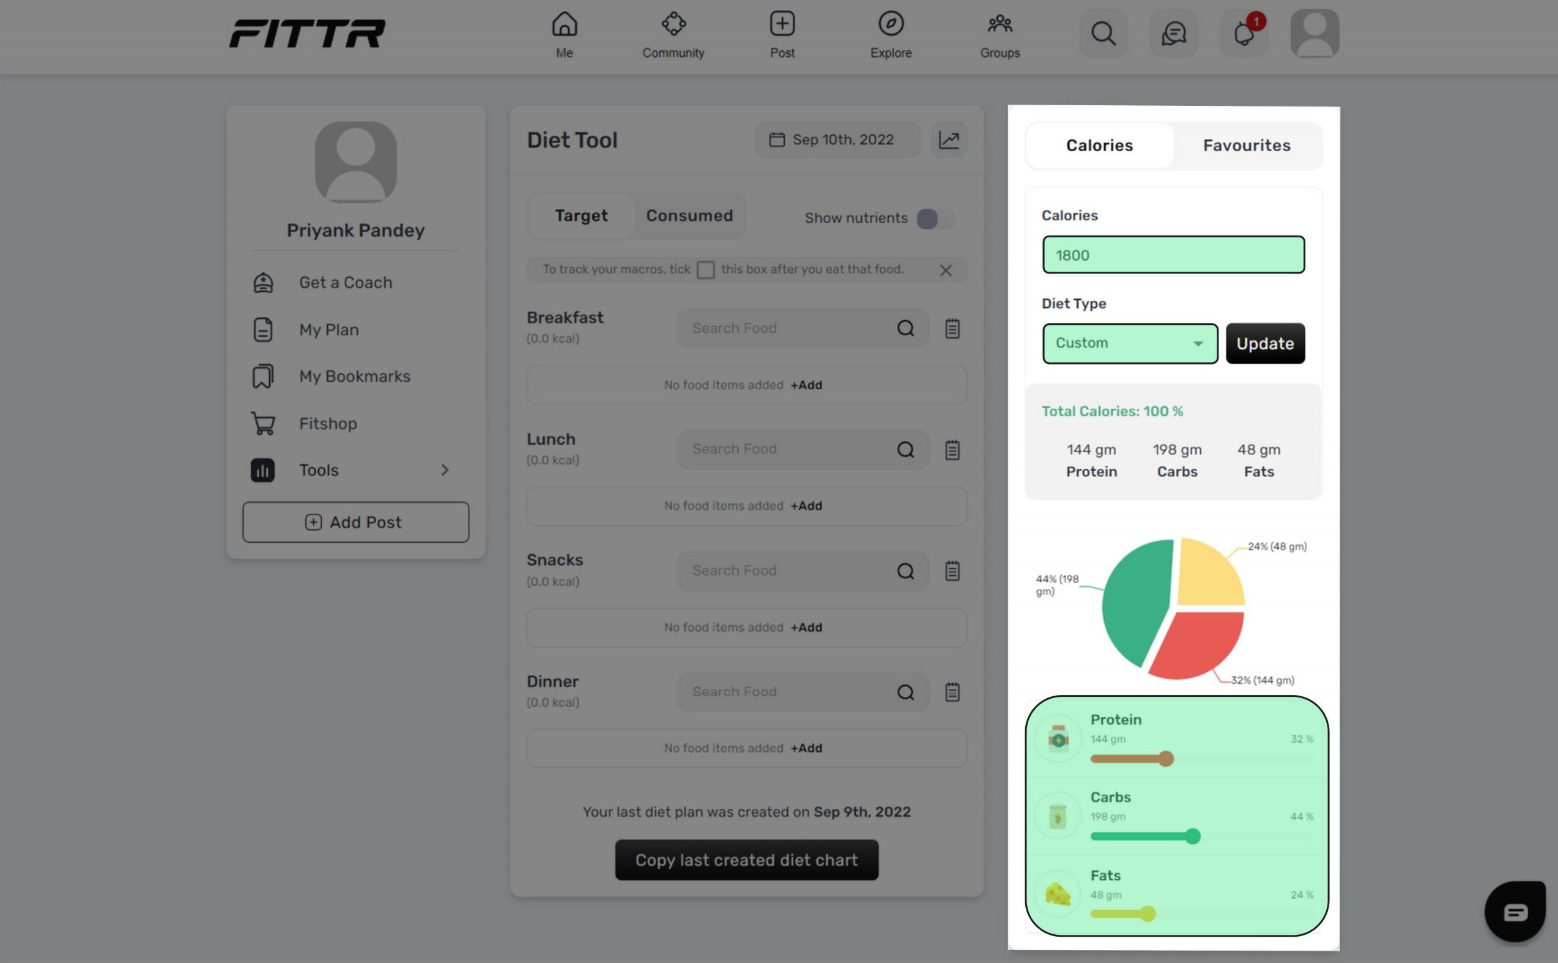
Task: Open the profile avatar in header
Action: point(1315,34)
